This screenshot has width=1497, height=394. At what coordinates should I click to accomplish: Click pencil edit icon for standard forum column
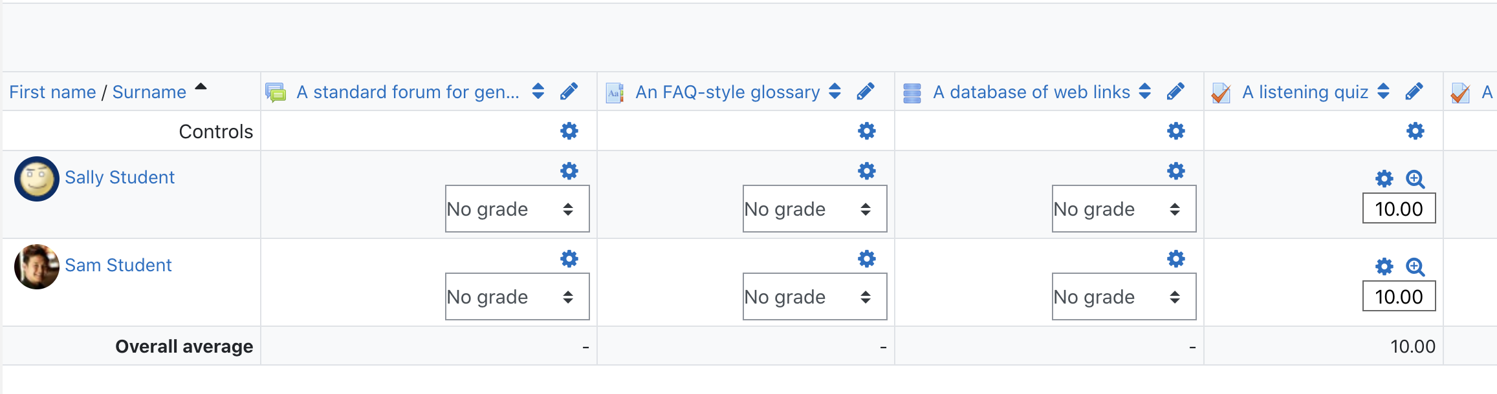569,92
